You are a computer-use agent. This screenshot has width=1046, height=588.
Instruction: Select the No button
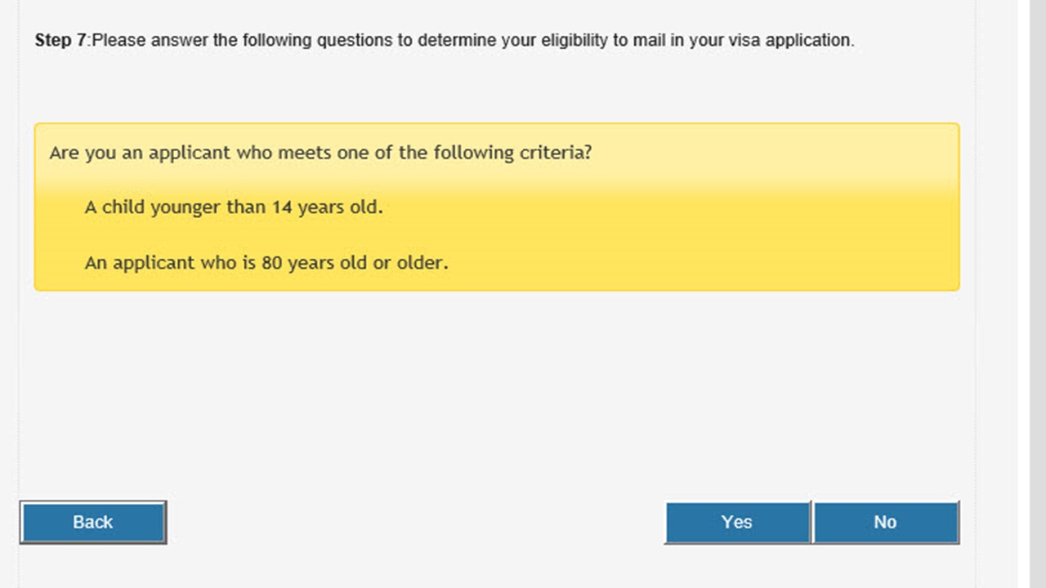pos(886,523)
